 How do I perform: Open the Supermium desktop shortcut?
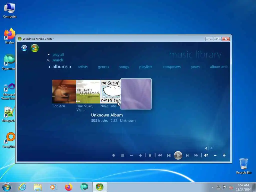click(8, 62)
